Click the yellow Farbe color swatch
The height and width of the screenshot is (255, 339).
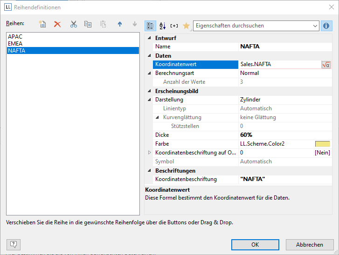[322, 144]
